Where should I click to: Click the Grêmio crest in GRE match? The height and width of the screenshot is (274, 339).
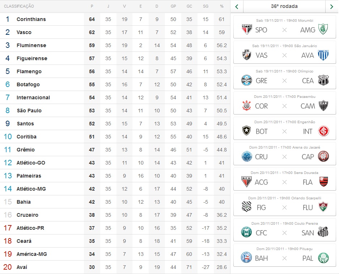tap(247, 80)
